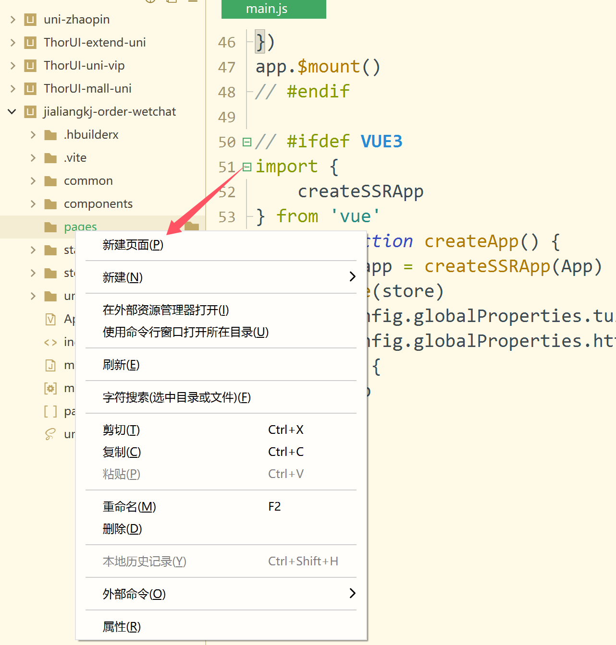Select 在外部资源管理器打开(I)
This screenshot has width=616, height=645.
[221, 310]
